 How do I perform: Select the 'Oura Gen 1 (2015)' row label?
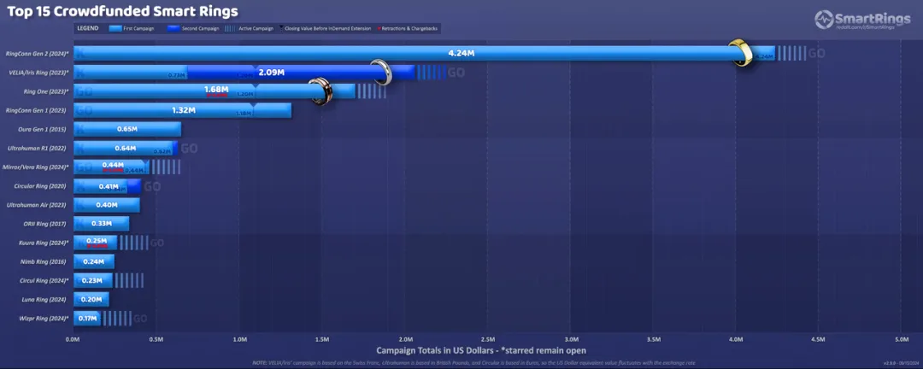[44, 129]
